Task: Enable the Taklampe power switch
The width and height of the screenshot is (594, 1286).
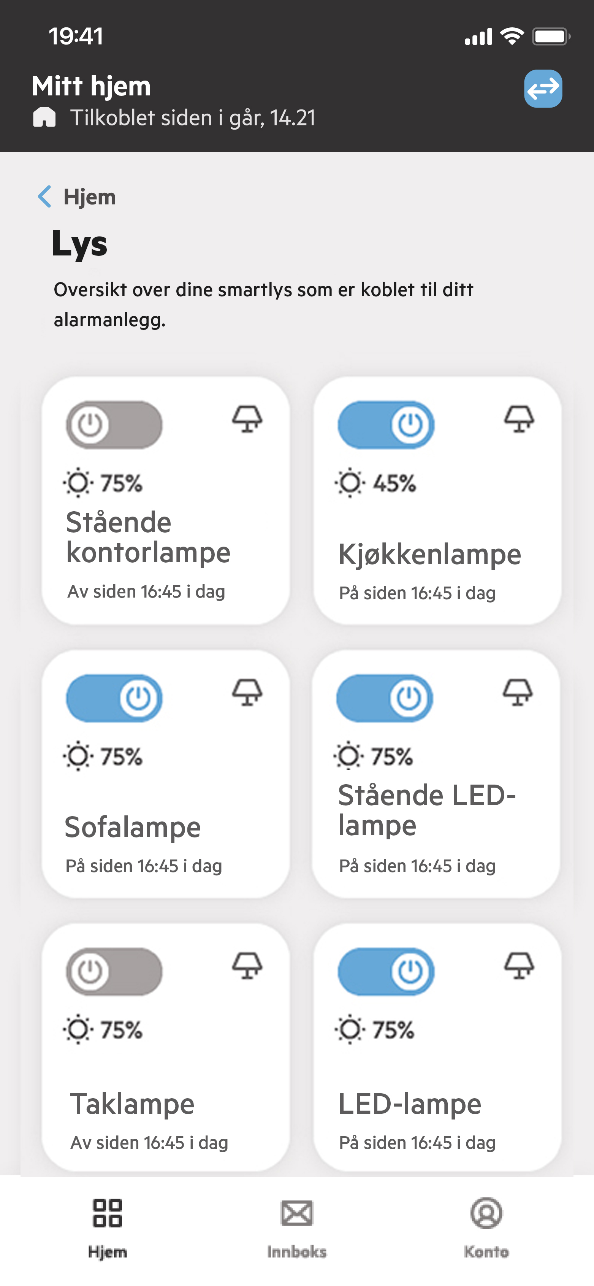Action: [114, 972]
